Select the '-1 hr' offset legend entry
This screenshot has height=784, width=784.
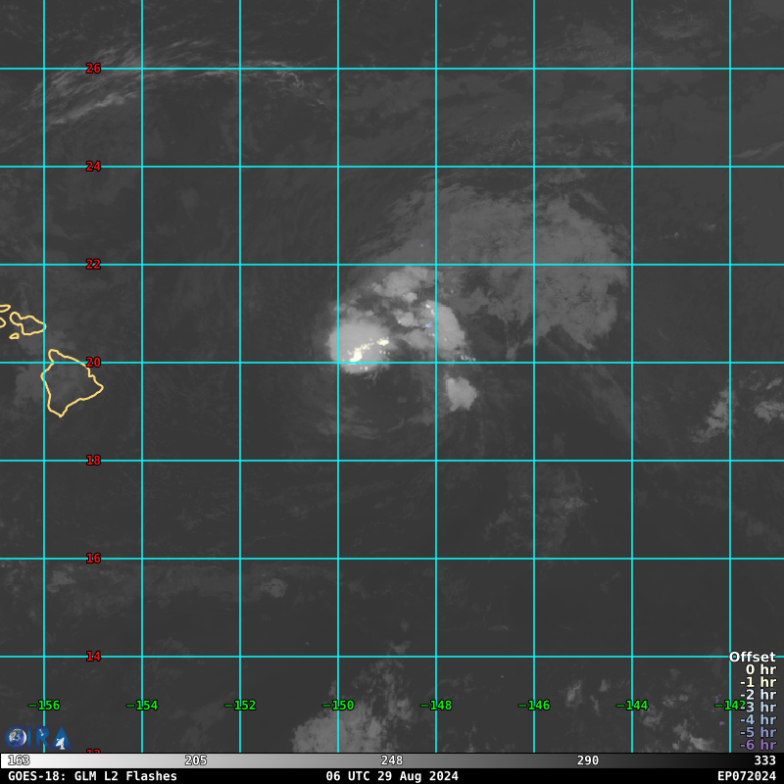(758, 682)
